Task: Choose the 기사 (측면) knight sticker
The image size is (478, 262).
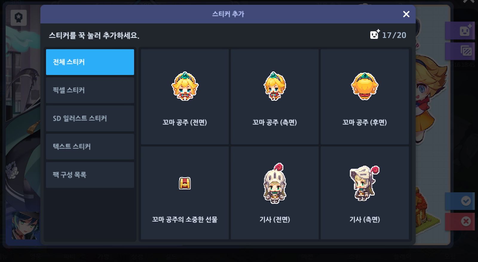Action: point(364,193)
